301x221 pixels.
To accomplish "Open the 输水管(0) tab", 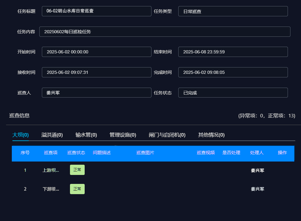I will (x=86, y=135).
